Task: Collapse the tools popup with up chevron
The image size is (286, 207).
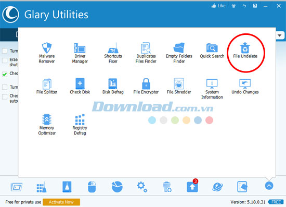Action: 269,186
